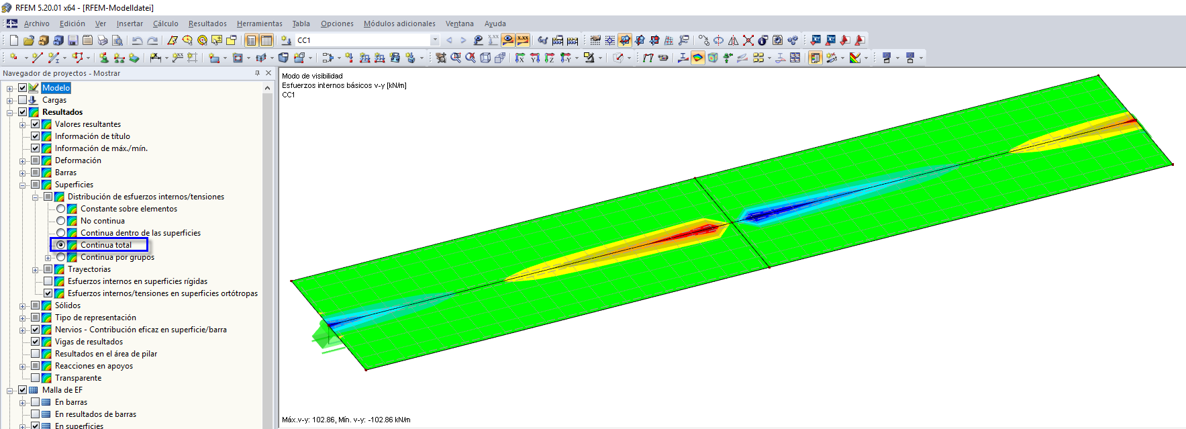Select Constante sobre elementos radio option
The width and height of the screenshot is (1186, 429).
tap(61, 209)
